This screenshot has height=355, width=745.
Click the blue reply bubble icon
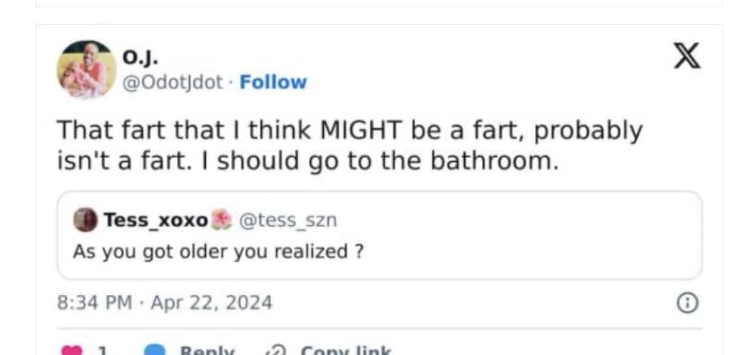point(156,350)
